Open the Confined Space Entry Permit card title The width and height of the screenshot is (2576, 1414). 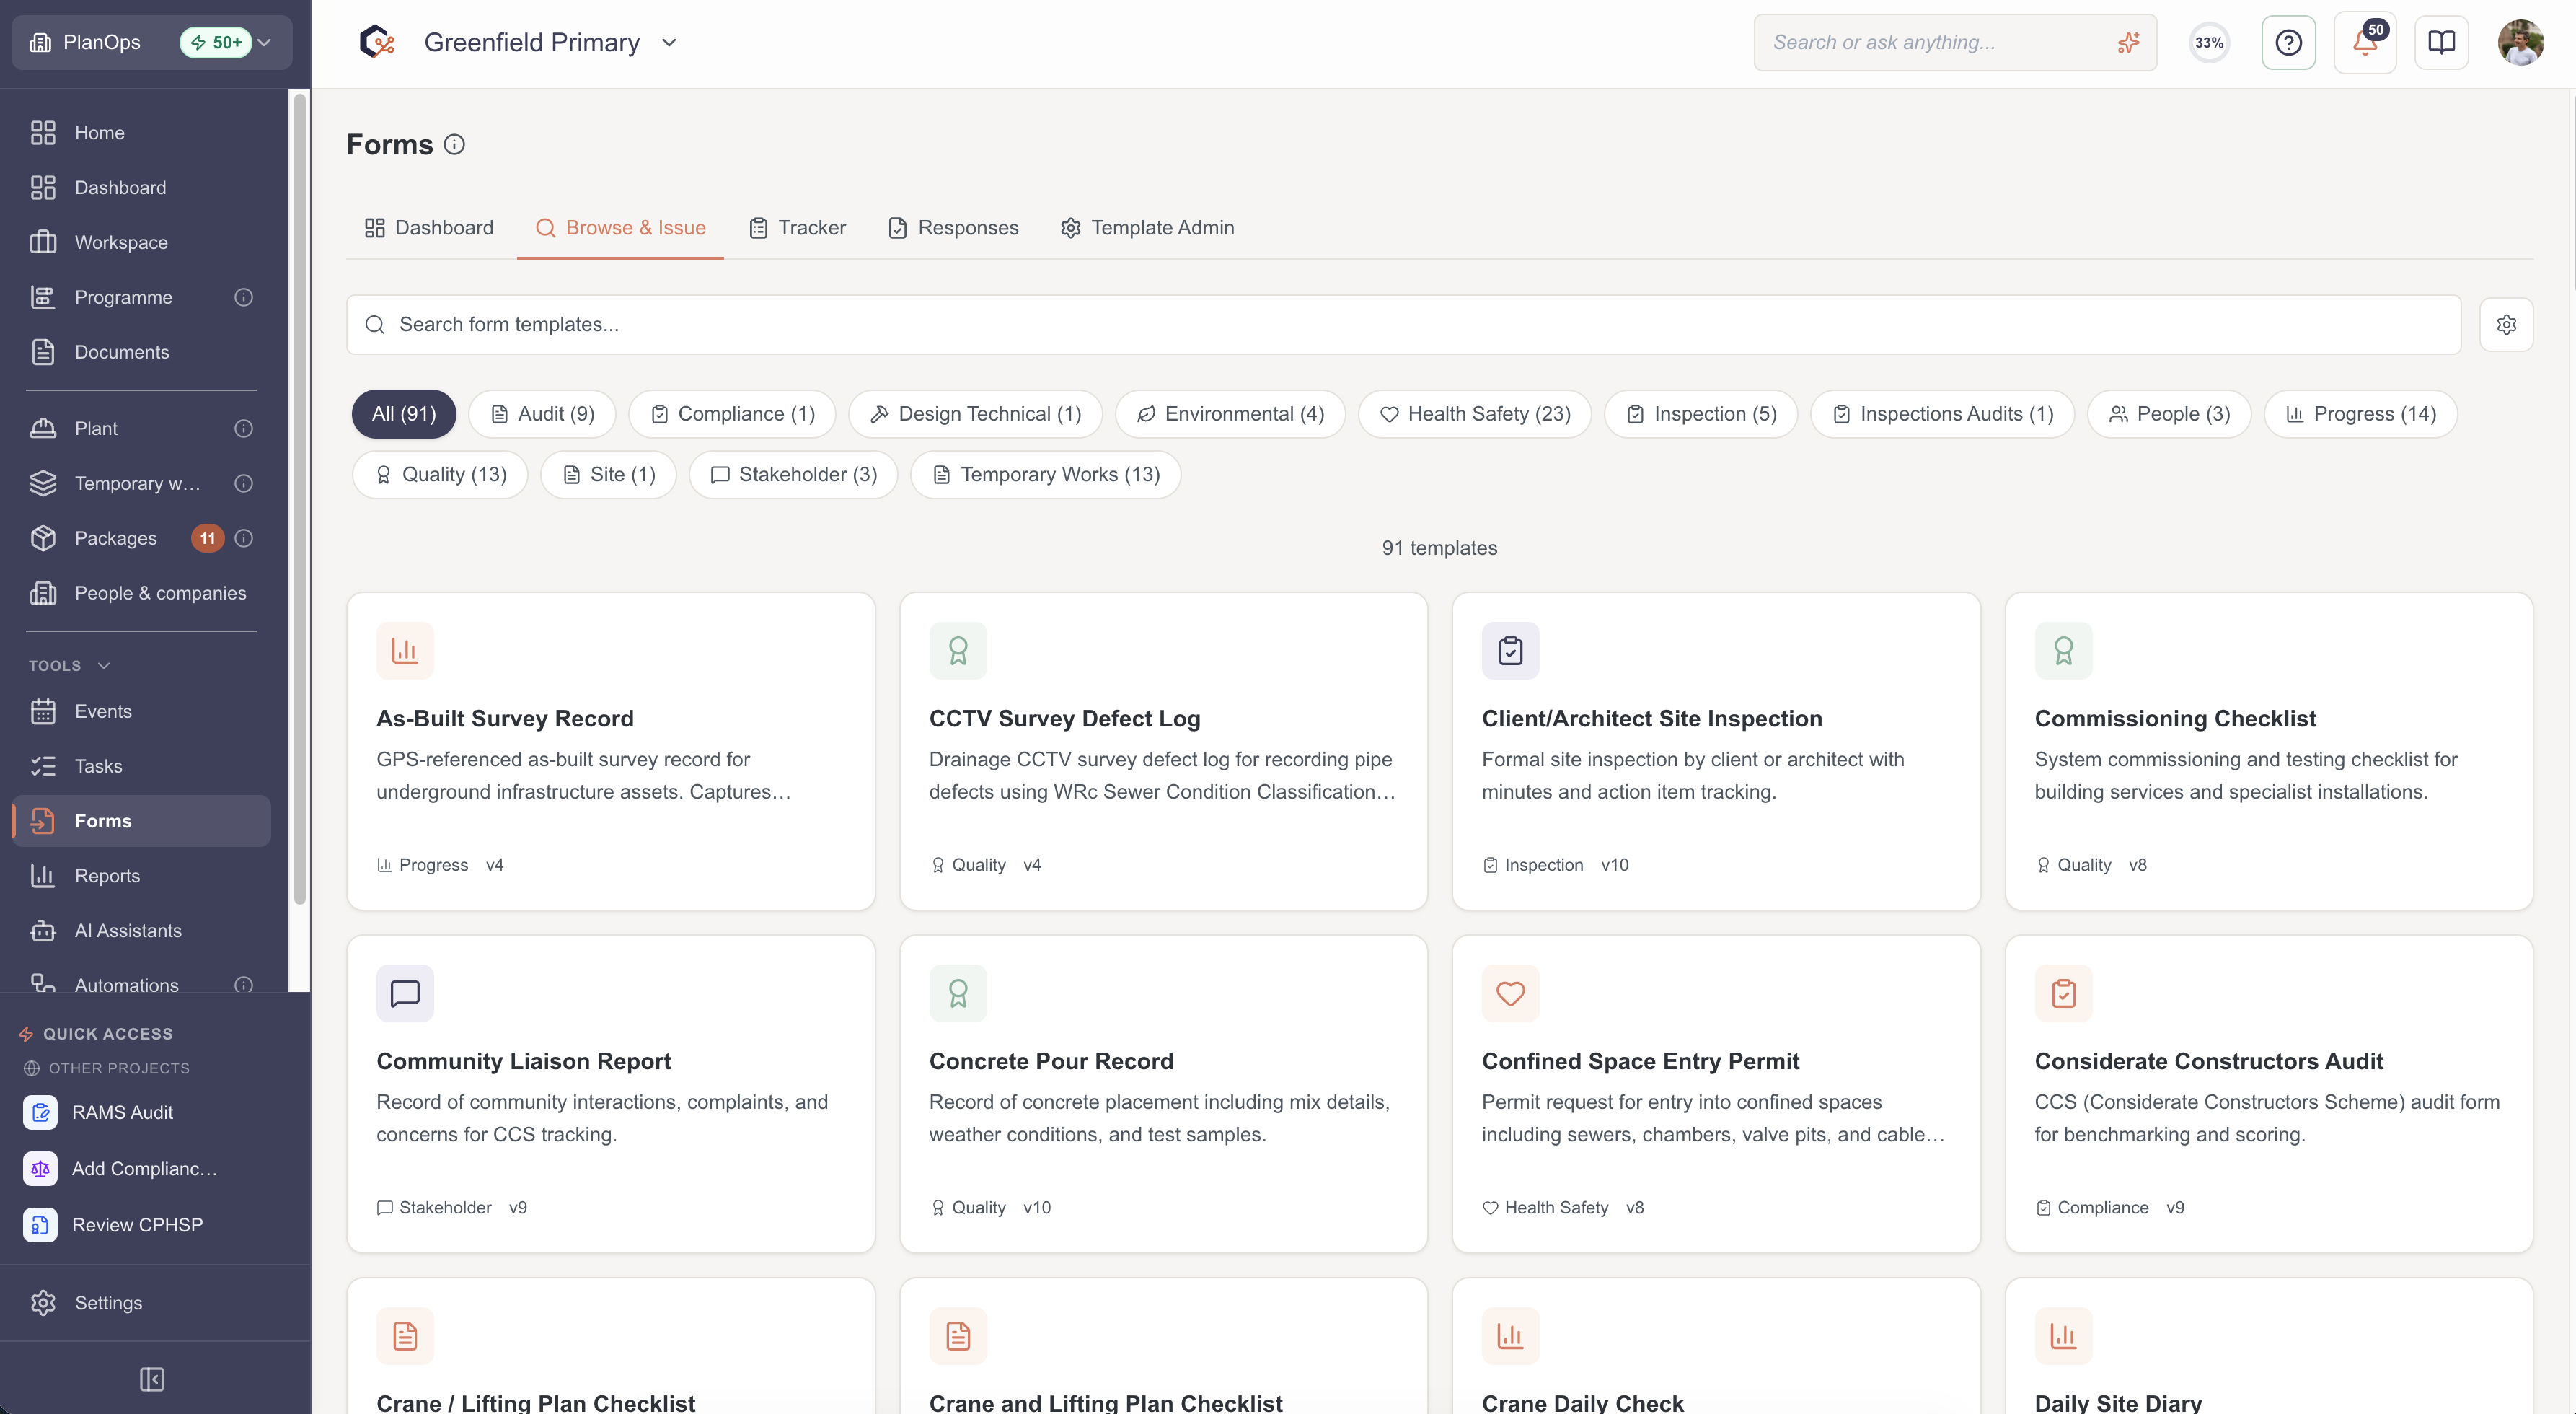pos(1640,1060)
